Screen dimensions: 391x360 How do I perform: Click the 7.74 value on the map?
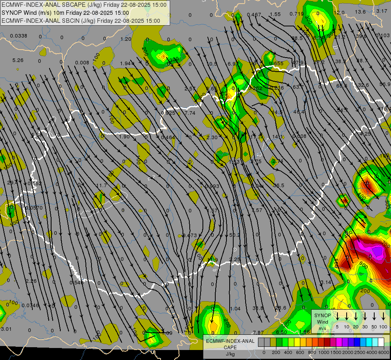point(190,113)
